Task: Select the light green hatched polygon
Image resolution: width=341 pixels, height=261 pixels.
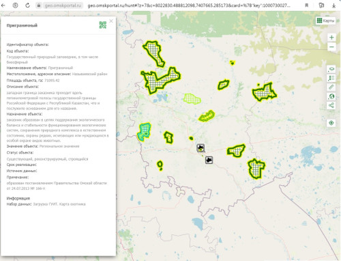Action: click(192, 99)
